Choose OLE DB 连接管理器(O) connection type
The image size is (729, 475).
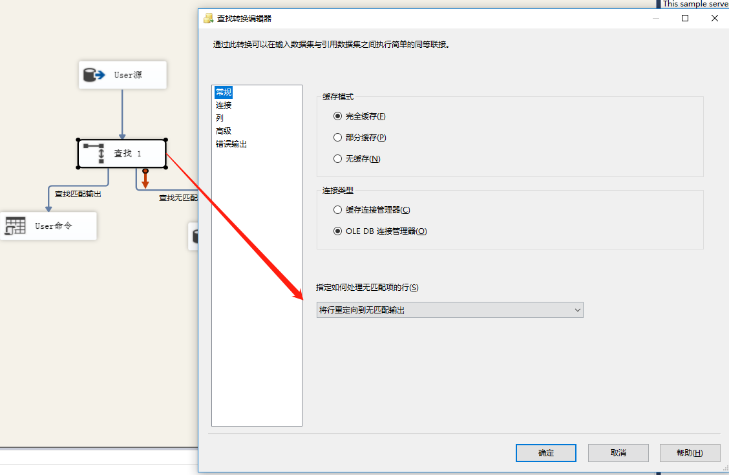380,231
